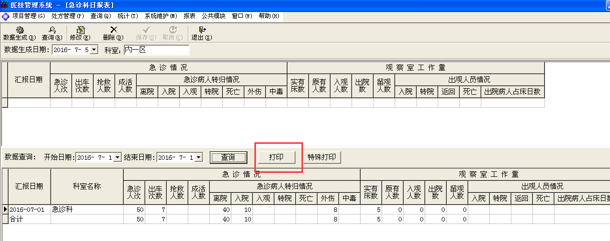
Task: Expand the 数据生成日期 date dropdown
Action: [x=94, y=50]
